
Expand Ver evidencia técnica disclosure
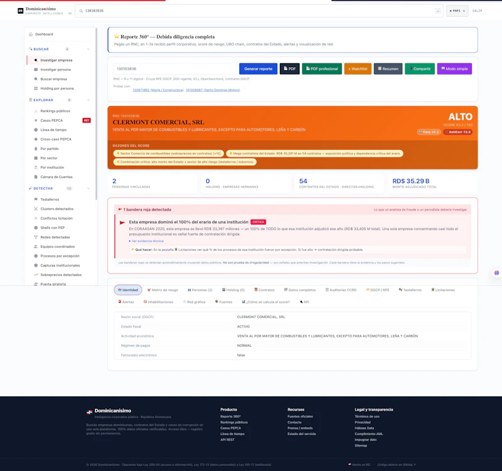click(x=146, y=241)
